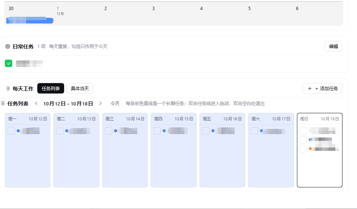Check the task checkbox under 周二 10月13日
This screenshot has width=357, height=209.
pyautogui.click(x=60, y=131)
